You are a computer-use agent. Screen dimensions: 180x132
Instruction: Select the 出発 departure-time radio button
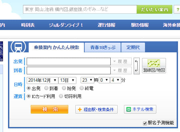coord(29,88)
